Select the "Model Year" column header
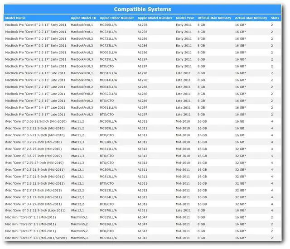 185,18
